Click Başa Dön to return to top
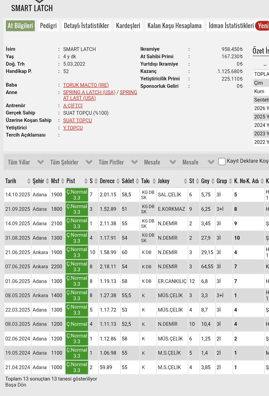The image size is (269, 396). tap(16, 385)
